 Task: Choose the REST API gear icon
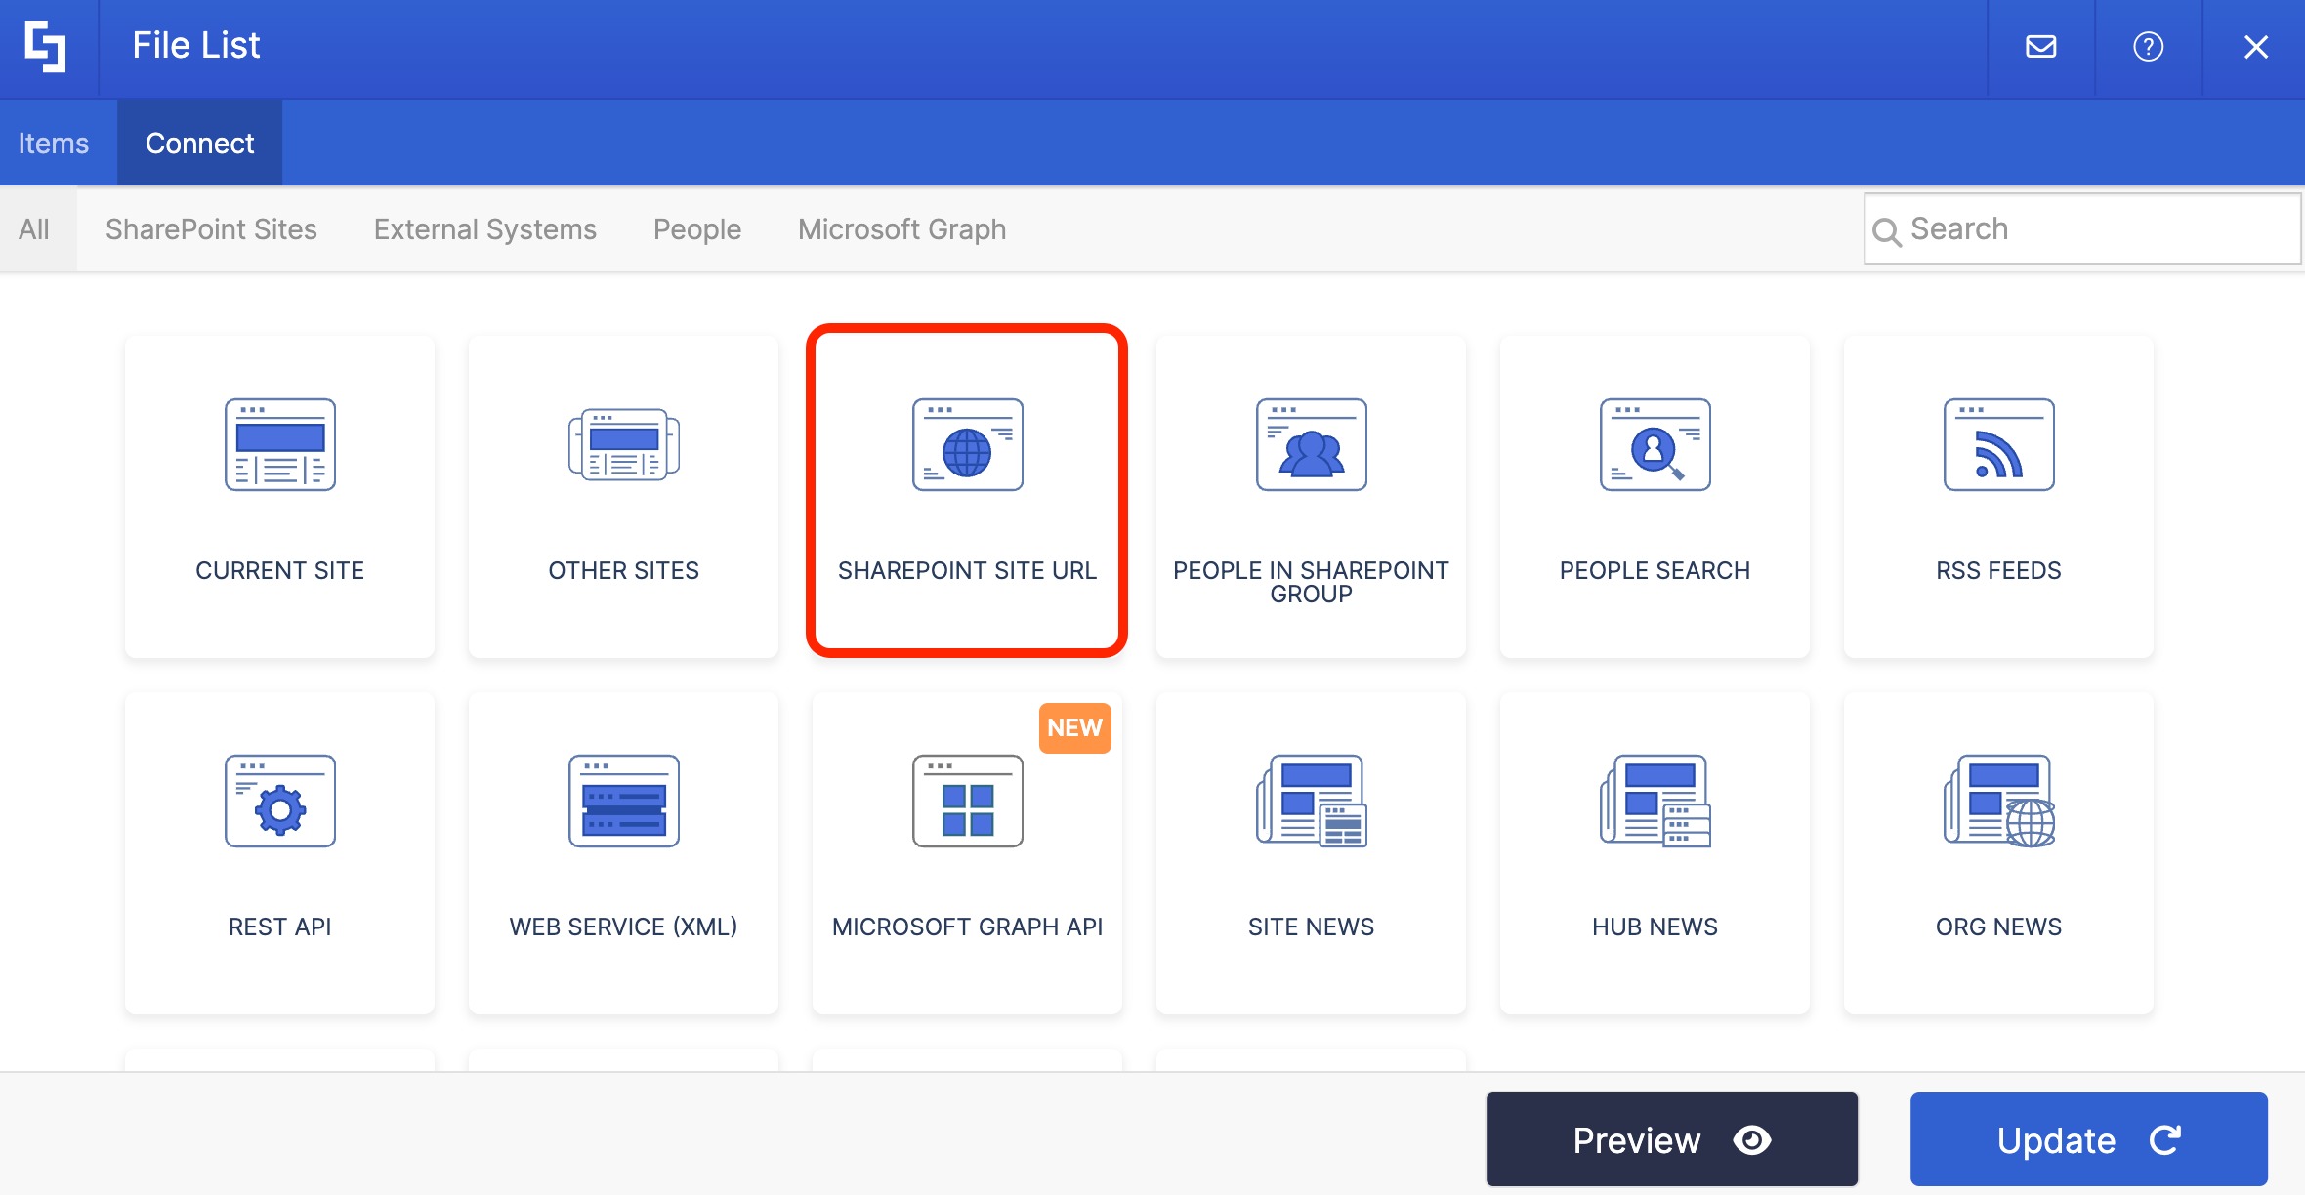[280, 802]
